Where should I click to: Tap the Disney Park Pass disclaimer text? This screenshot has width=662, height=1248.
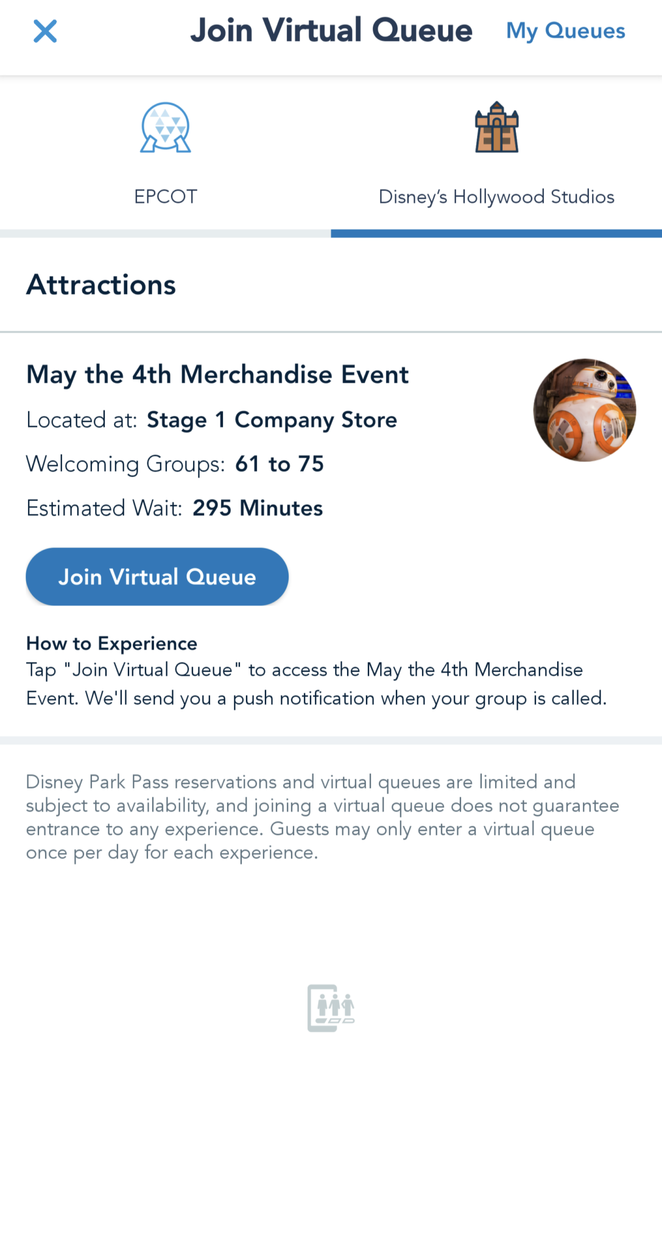point(322,817)
